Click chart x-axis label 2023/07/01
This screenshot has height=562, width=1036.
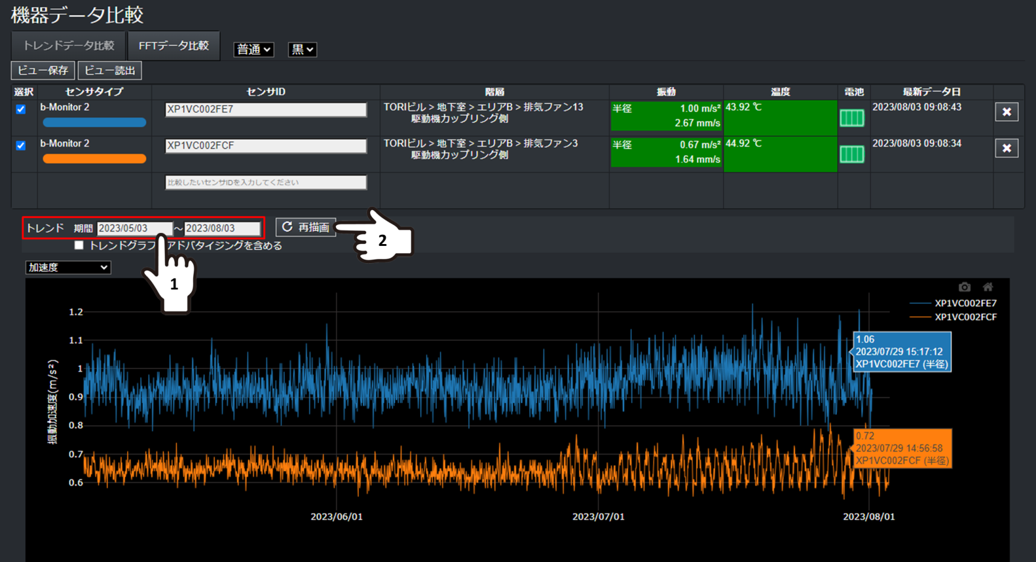(x=598, y=516)
